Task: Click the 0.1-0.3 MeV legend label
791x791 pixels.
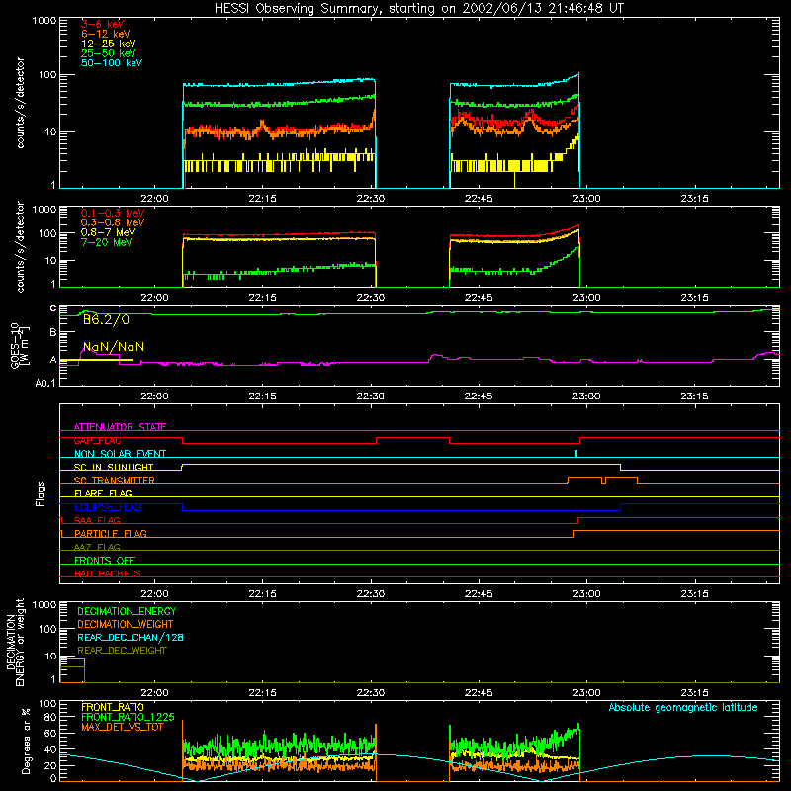Action: 113,213
